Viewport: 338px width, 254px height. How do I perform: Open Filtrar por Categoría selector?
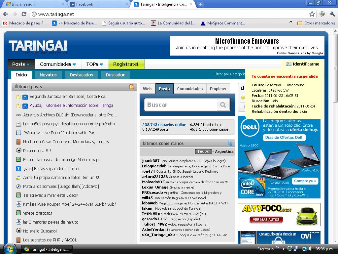tap(229, 74)
